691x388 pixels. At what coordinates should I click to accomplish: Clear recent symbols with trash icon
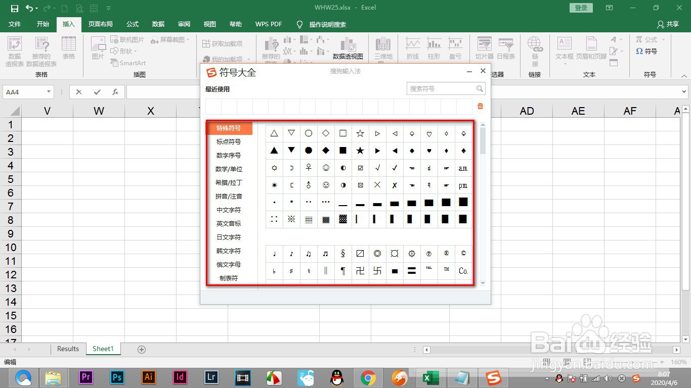click(x=480, y=106)
